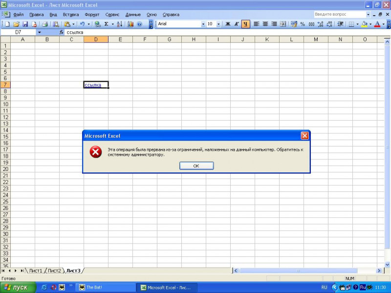Click the RU language indicator
Screen dimensions: 391x293
point(324,287)
